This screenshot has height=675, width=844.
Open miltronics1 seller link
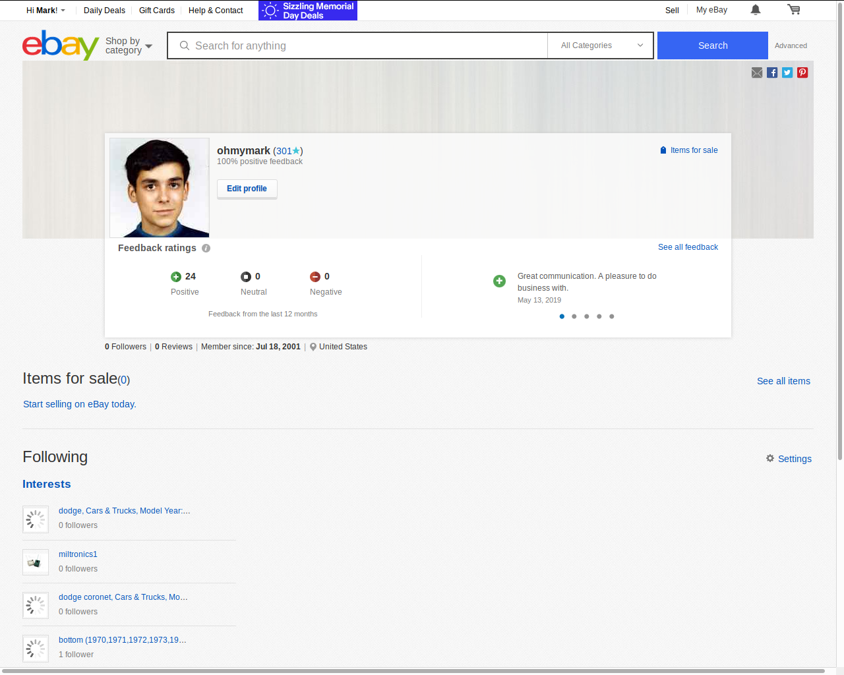point(78,554)
